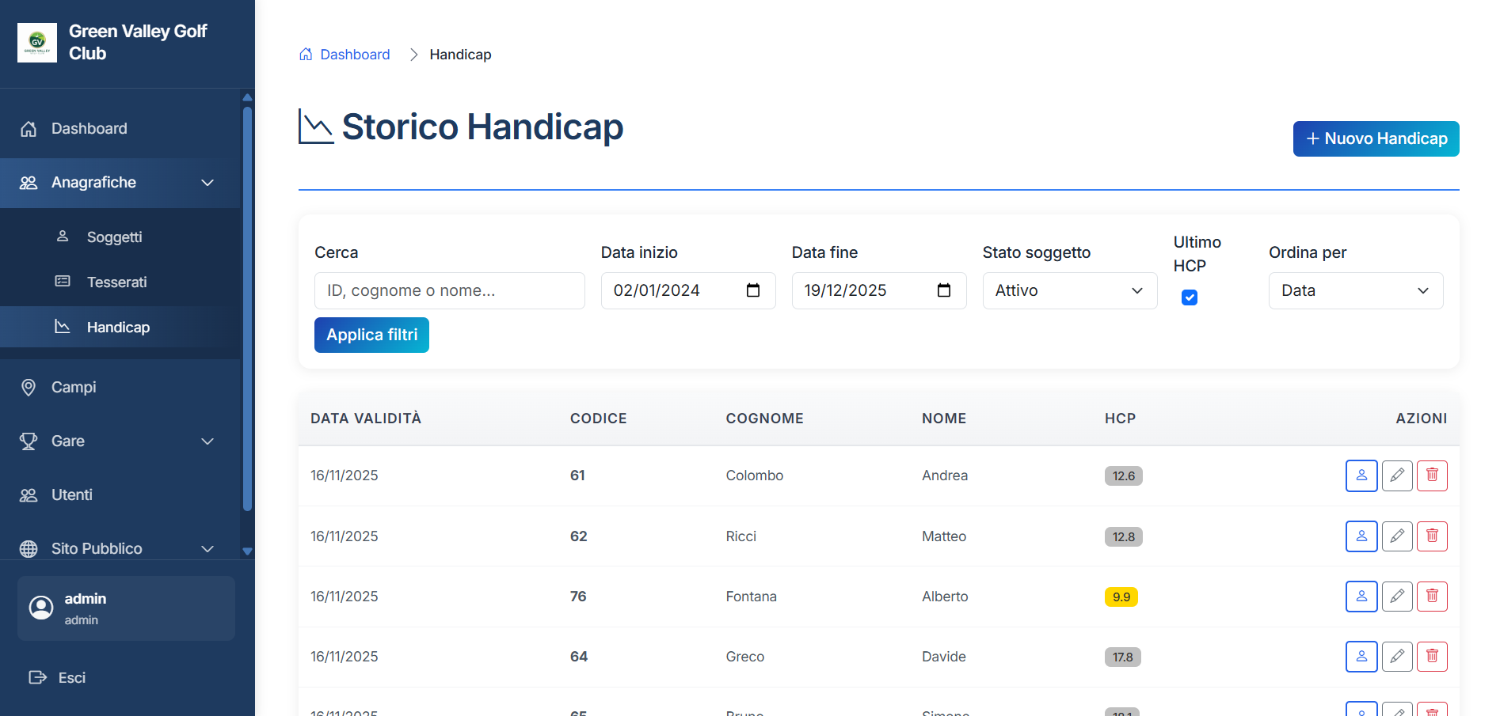Image resolution: width=1500 pixels, height=716 pixels.
Task: Click the Dashboard breadcrumb link
Action: pos(355,54)
